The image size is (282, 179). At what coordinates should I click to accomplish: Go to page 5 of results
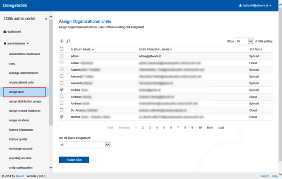(x=164, y=128)
